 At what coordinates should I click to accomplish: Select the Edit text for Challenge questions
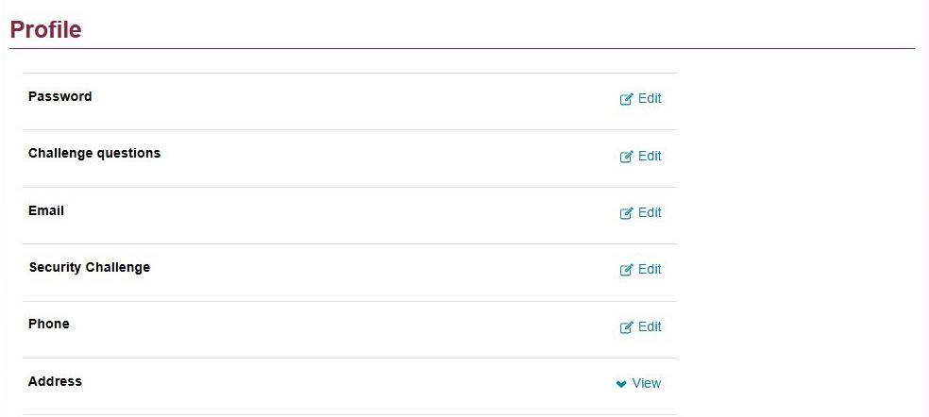pyautogui.click(x=650, y=156)
